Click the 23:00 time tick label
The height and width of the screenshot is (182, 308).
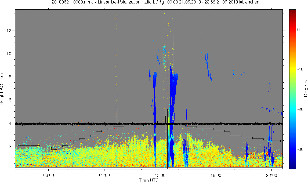(272, 175)
